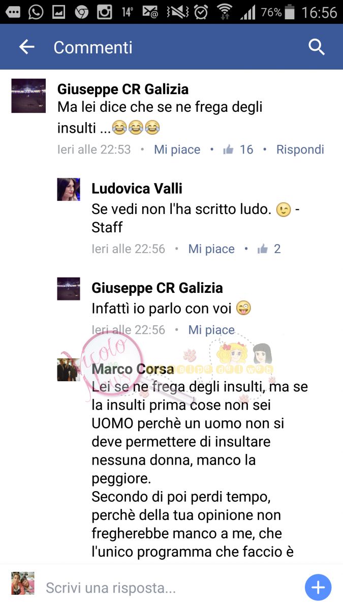Open Instagram notification in status bar
Viewport: 343px width, 610px height.
click(x=105, y=12)
